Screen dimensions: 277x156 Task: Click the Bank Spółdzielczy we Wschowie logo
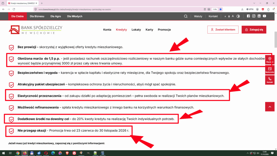point(35,30)
